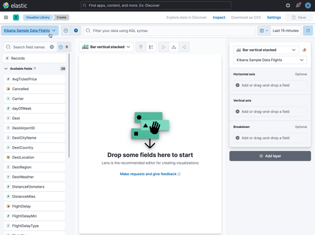Click Add layer button
The width and height of the screenshot is (315, 235).
270,156
